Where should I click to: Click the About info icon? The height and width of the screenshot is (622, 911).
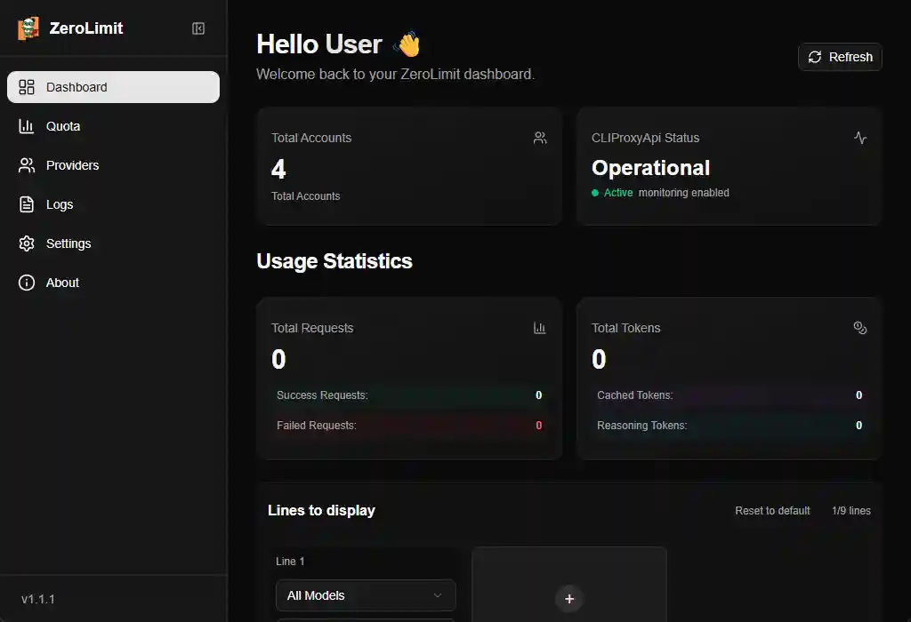(x=27, y=283)
